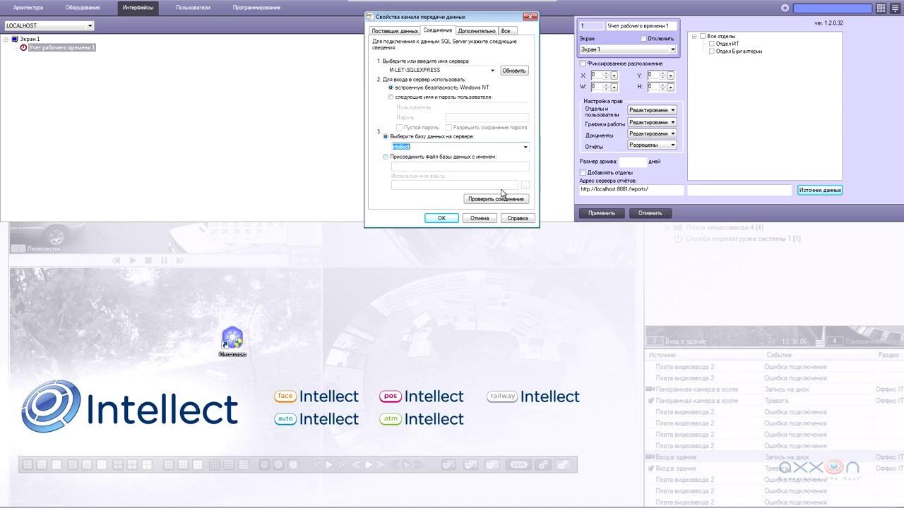Screen dimensions: 904x508
Task: Enable the Отключить checkbox
Action: click(643, 38)
